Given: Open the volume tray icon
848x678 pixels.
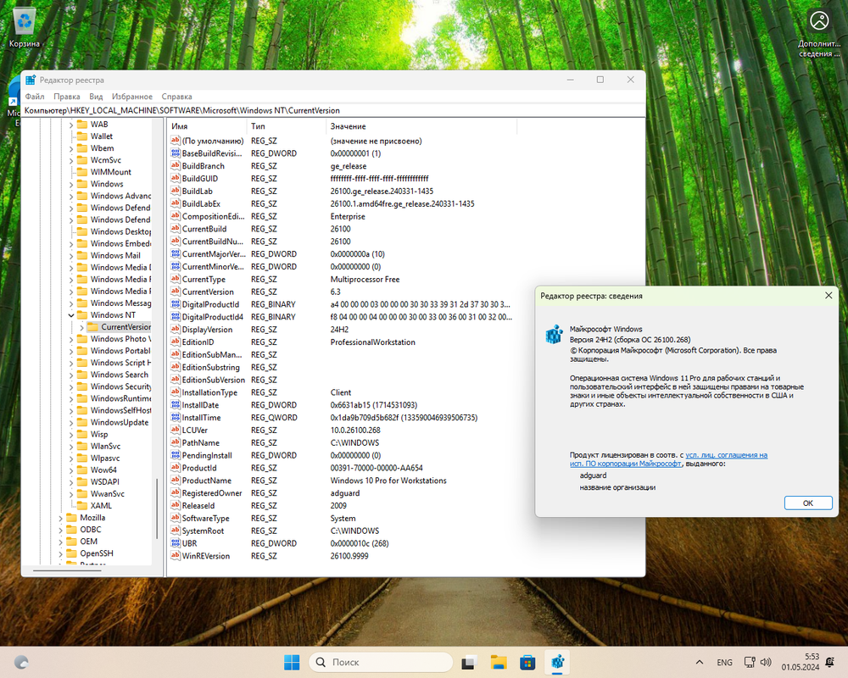Looking at the screenshot, I should [x=766, y=662].
